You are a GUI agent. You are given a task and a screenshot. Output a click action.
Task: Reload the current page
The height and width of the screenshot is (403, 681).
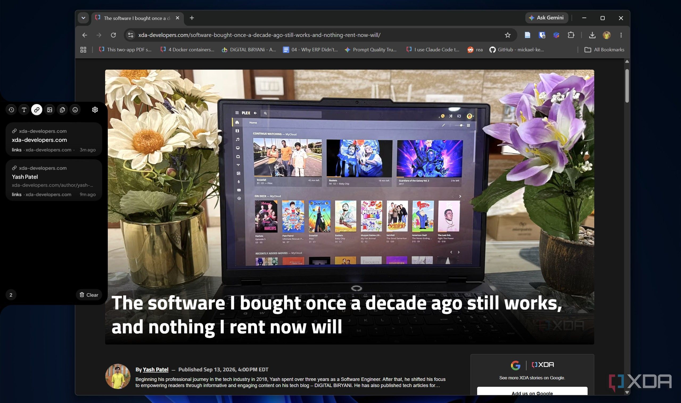tap(113, 35)
